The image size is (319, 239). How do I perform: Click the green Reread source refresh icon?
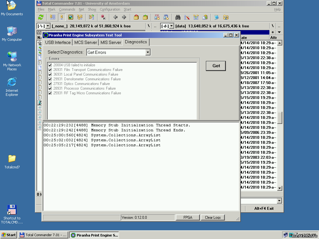(x=41, y=17)
